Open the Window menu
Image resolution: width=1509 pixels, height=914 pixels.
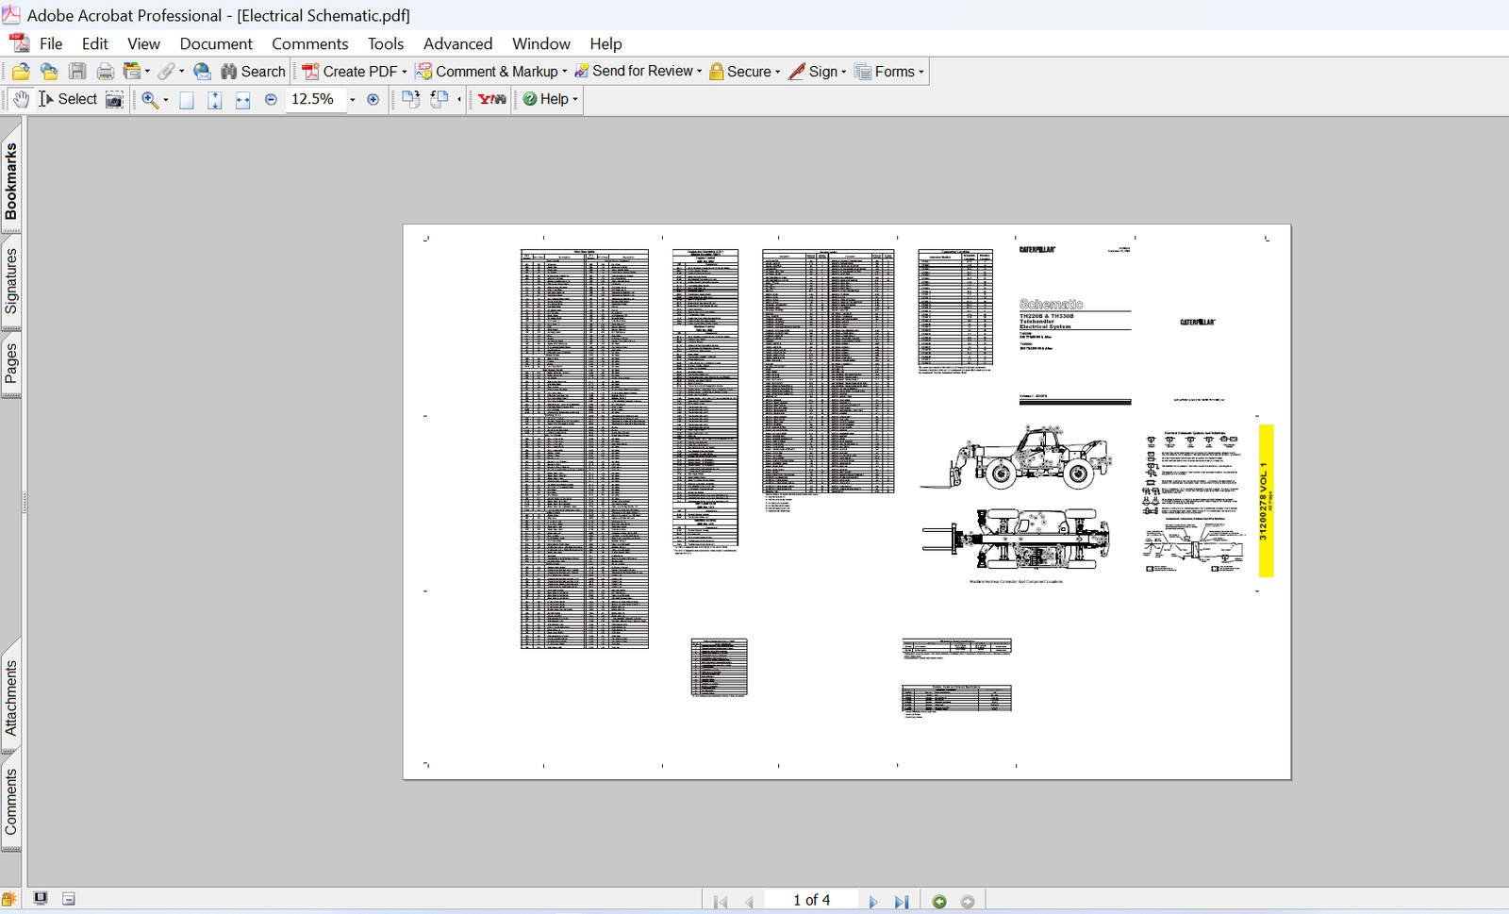(540, 43)
